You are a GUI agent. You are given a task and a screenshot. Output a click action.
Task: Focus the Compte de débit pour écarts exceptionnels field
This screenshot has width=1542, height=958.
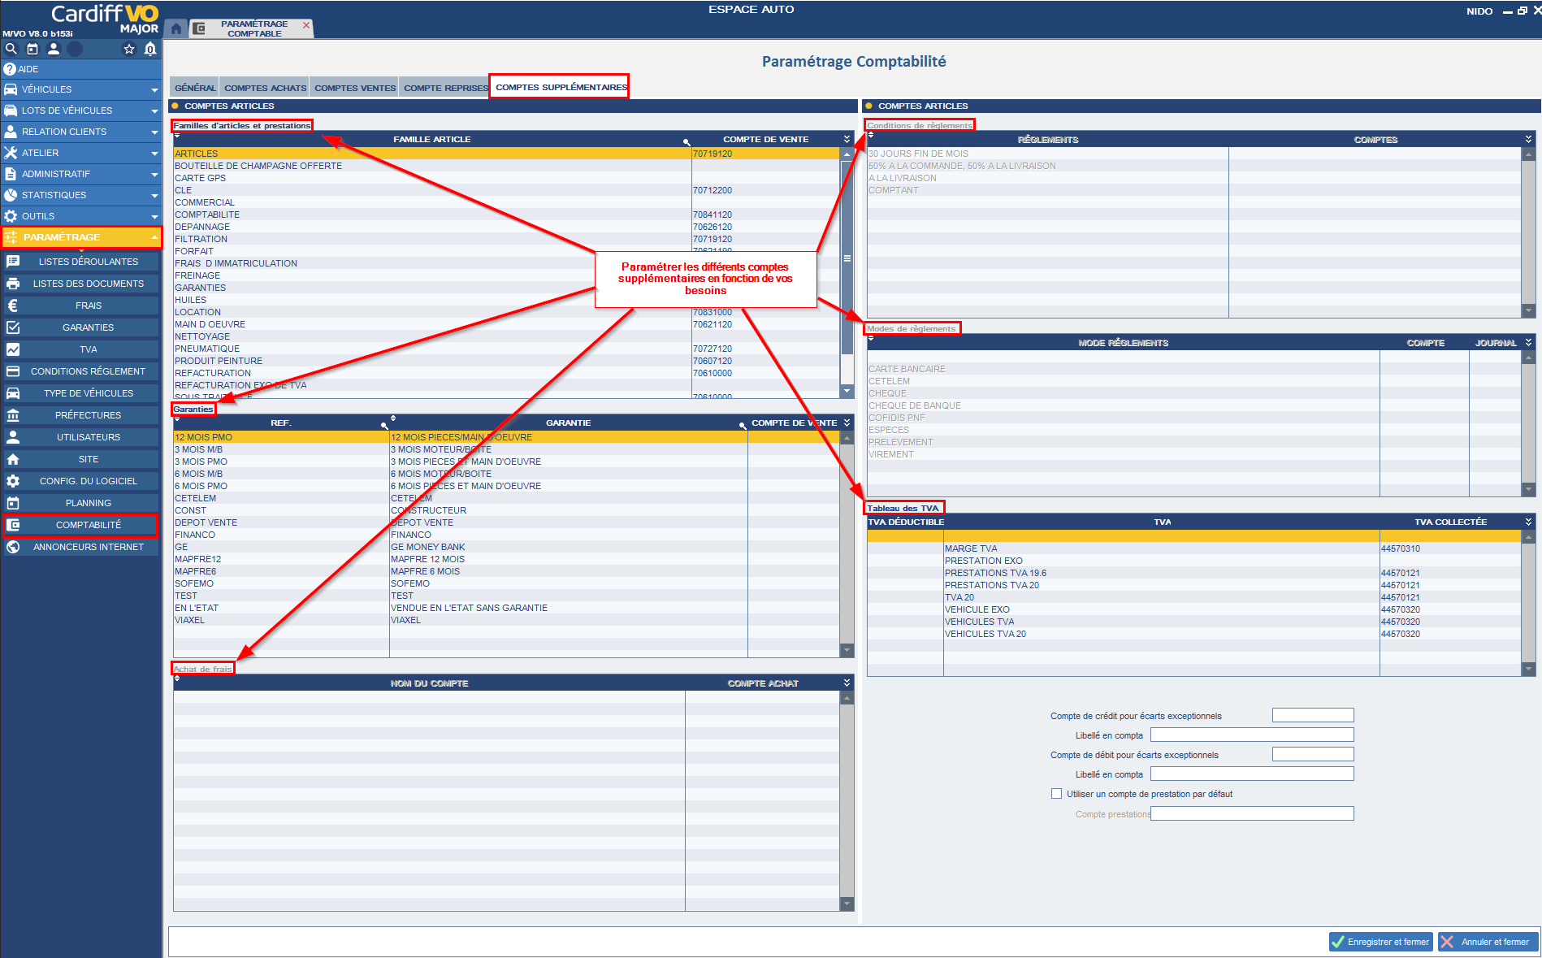[1313, 754]
